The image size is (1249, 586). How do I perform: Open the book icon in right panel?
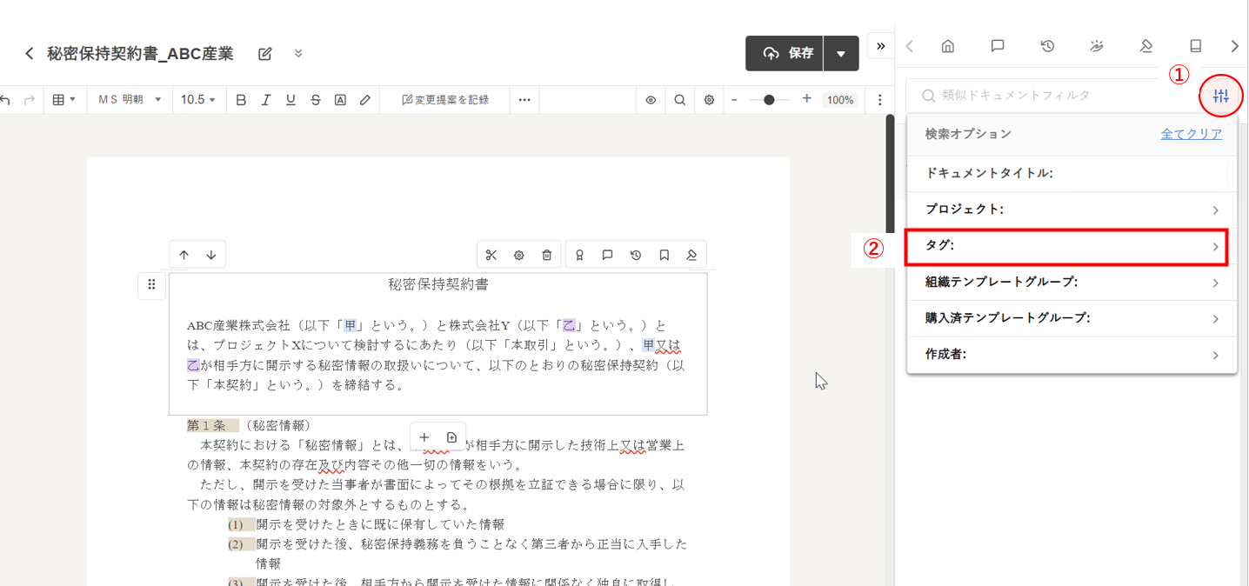(1196, 46)
